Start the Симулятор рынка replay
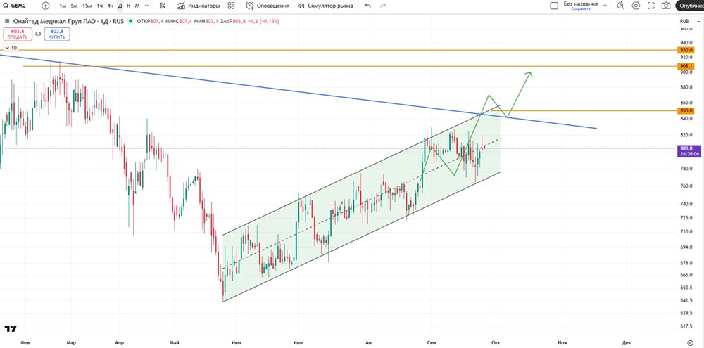 [x=325, y=6]
